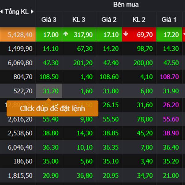
Task: Click the left arrow beside Tổng KL
Action: click(x=2, y=12)
